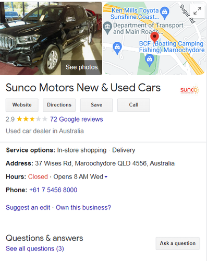Click the unlabeled shopping marker left of BCF

coord(117,48)
